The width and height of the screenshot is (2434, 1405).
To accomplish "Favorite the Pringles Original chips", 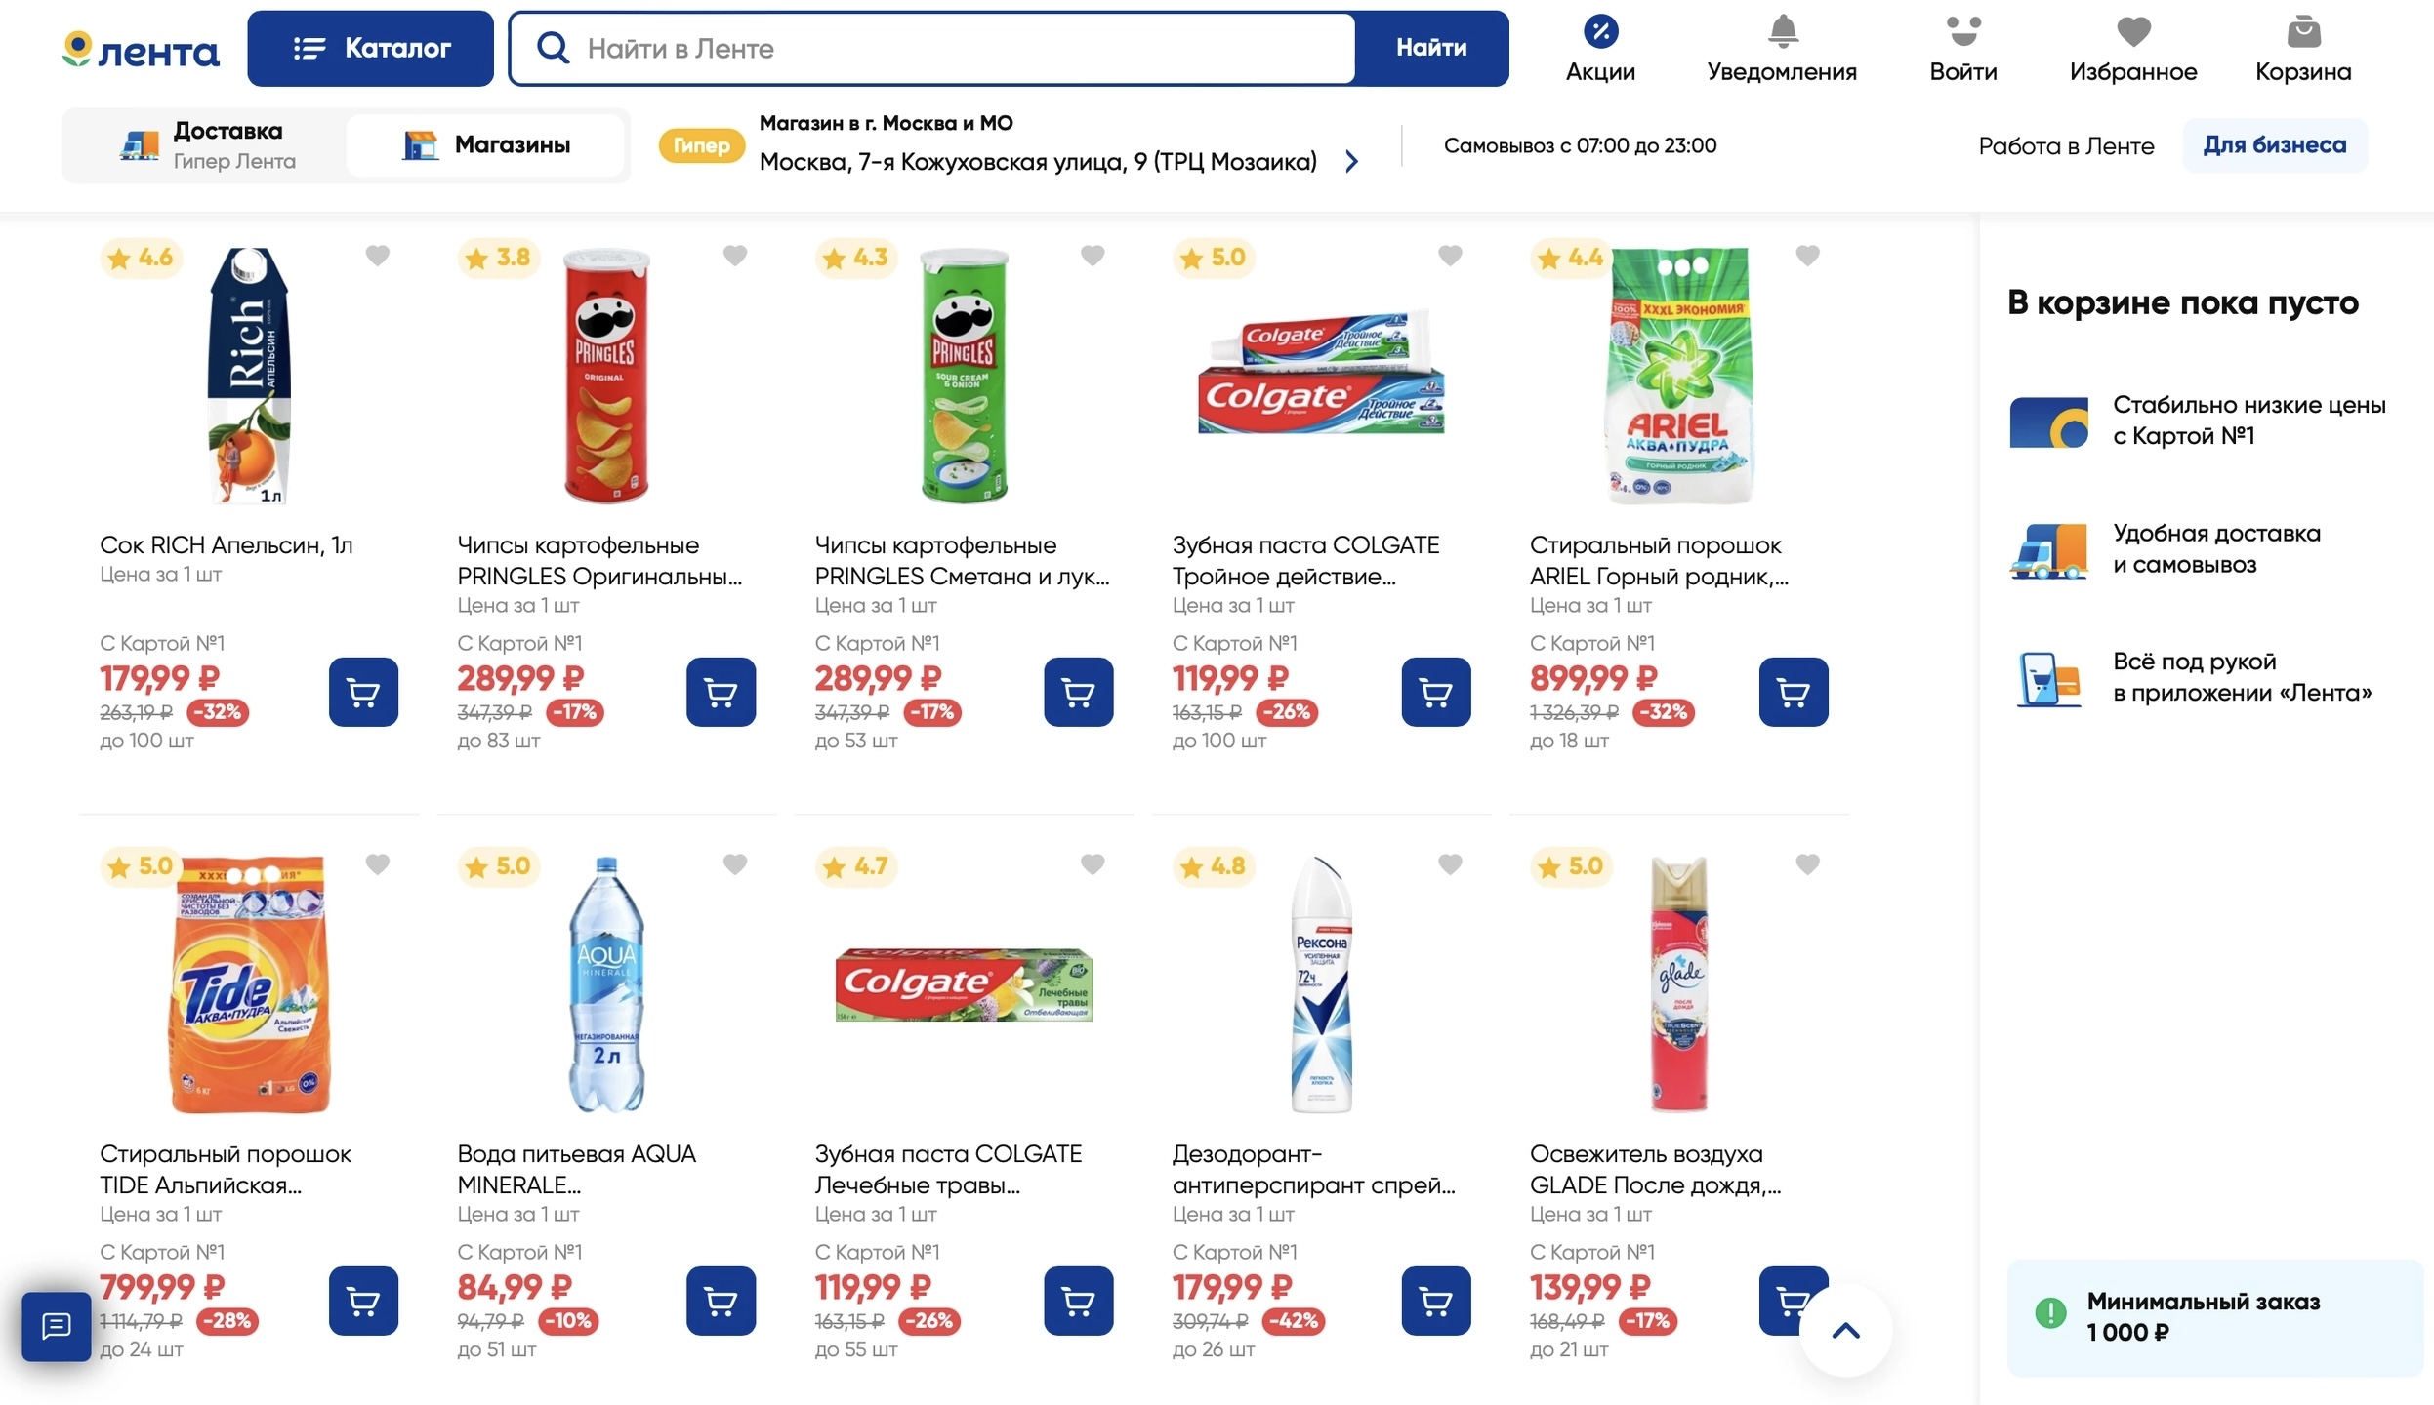I will pyautogui.click(x=735, y=256).
